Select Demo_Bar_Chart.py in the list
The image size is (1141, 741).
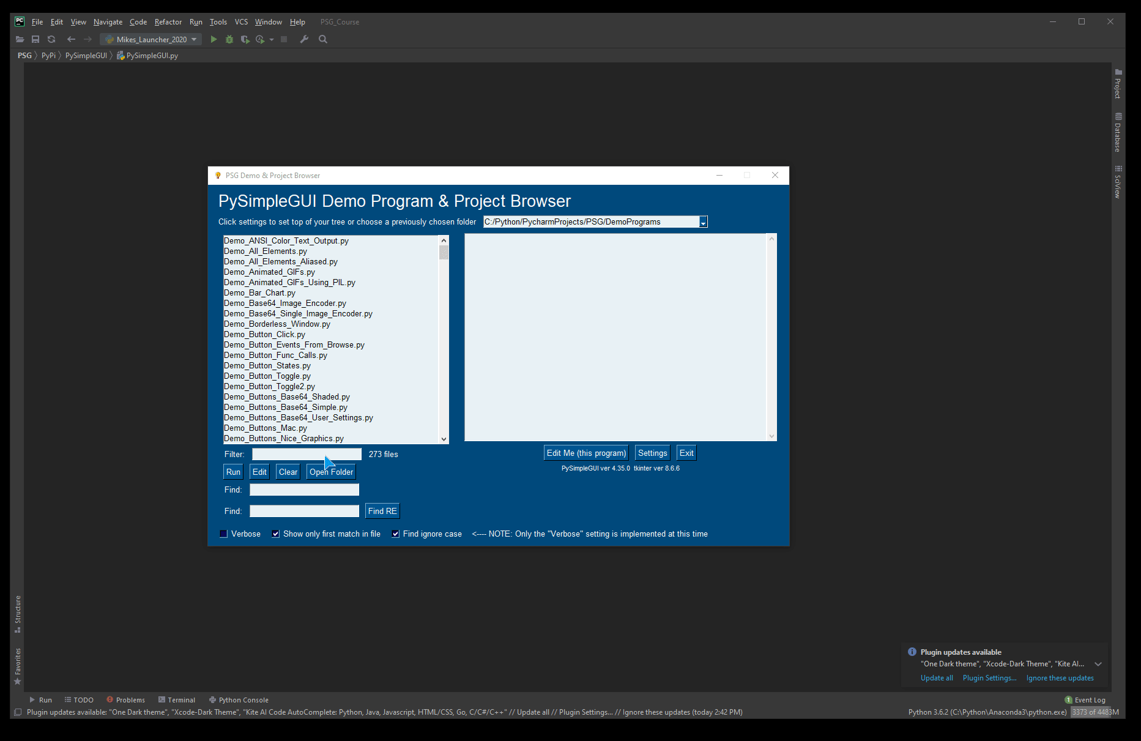coord(331,293)
